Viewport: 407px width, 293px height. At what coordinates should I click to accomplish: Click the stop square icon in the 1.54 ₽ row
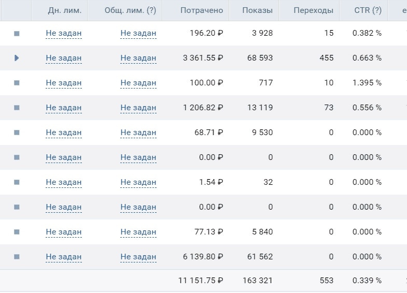click(x=17, y=182)
